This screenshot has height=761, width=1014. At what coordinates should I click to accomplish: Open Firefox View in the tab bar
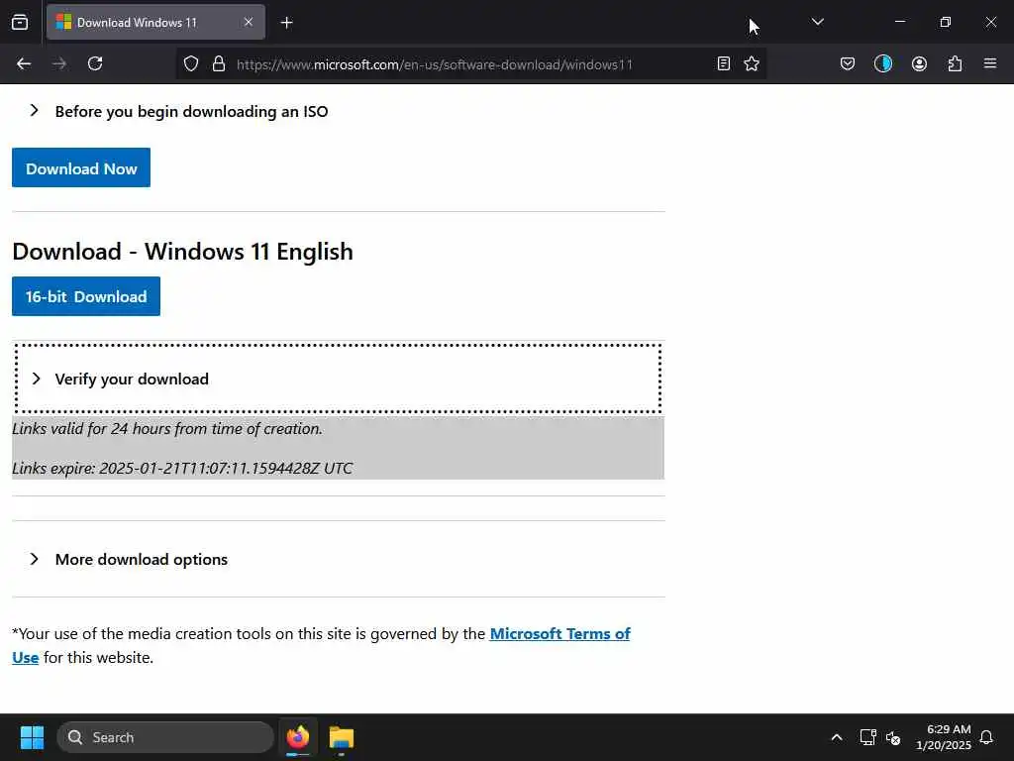(20, 23)
